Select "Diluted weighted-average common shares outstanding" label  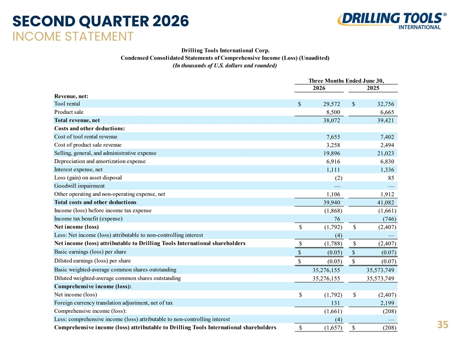pos(118,278)
